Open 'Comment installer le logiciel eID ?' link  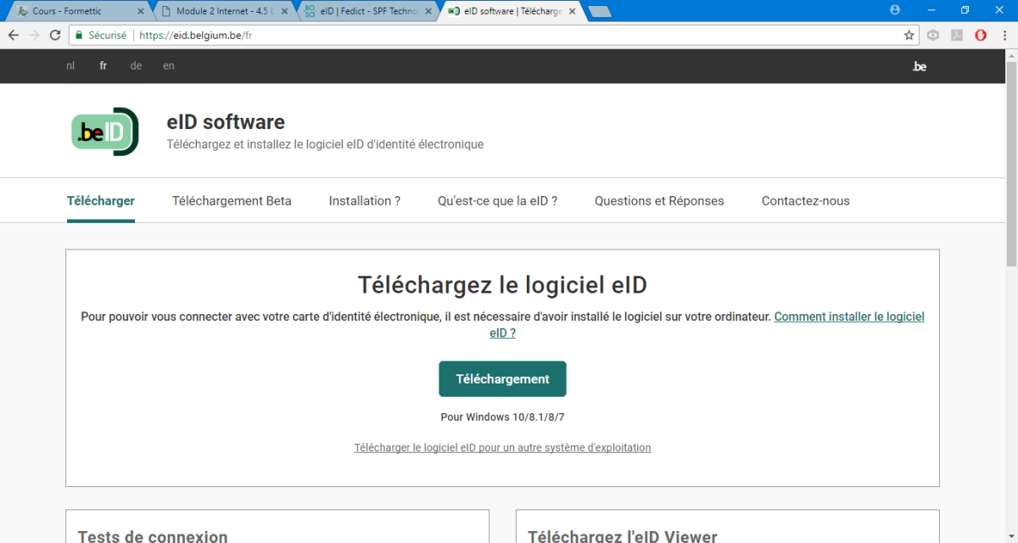pos(848,316)
